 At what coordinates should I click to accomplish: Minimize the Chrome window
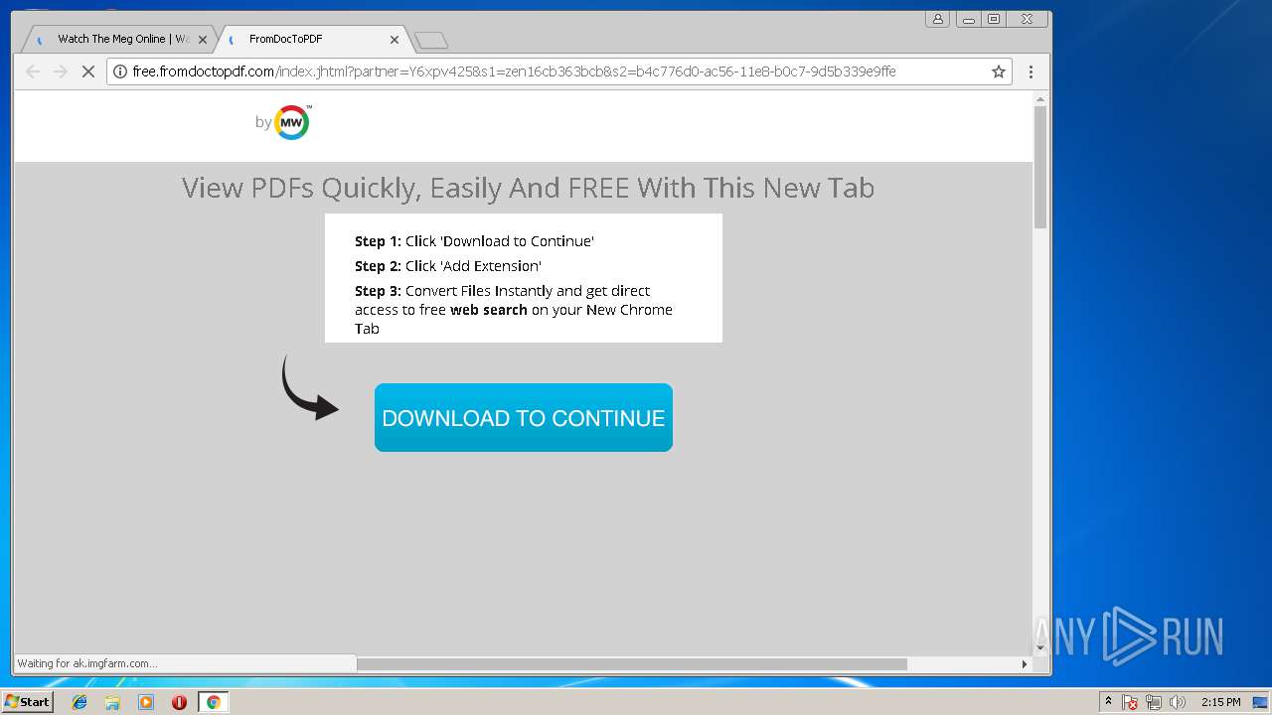[x=968, y=19]
